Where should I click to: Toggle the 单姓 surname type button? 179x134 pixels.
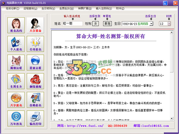point(107,24)
